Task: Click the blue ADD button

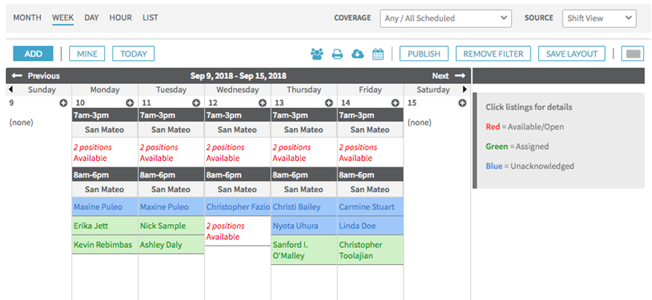Action: coord(34,54)
